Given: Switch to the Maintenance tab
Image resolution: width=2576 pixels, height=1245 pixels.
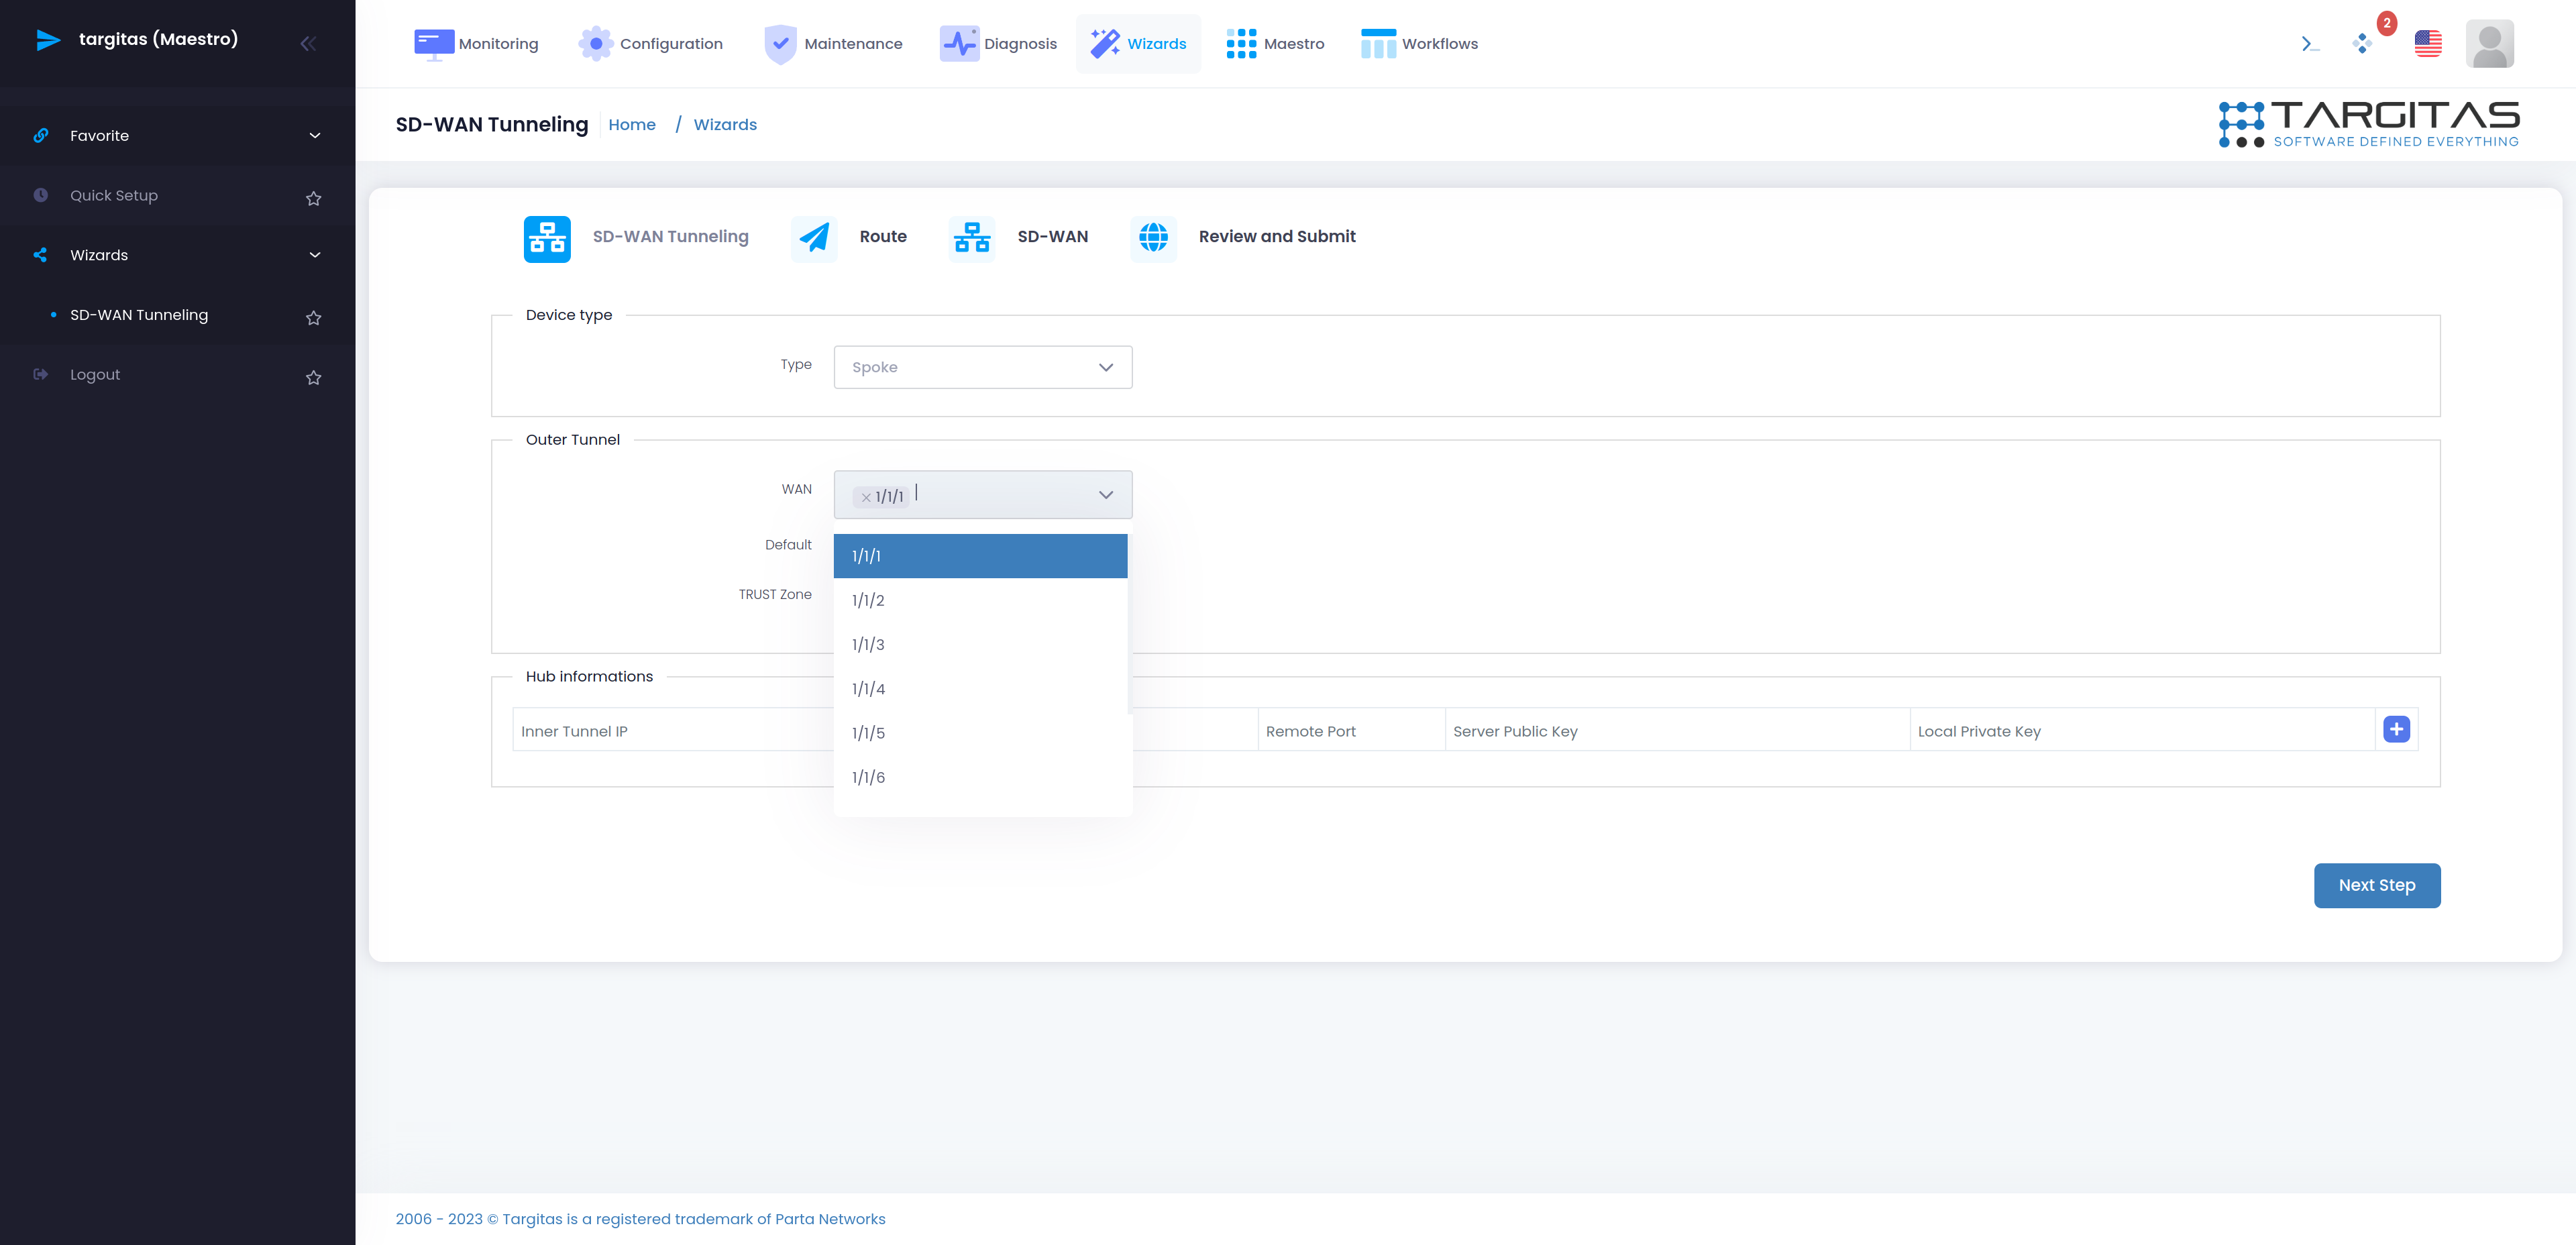Looking at the screenshot, I should [x=853, y=43].
